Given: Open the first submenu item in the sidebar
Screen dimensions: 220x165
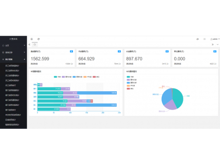Looking at the screenshot, I should [12, 66].
